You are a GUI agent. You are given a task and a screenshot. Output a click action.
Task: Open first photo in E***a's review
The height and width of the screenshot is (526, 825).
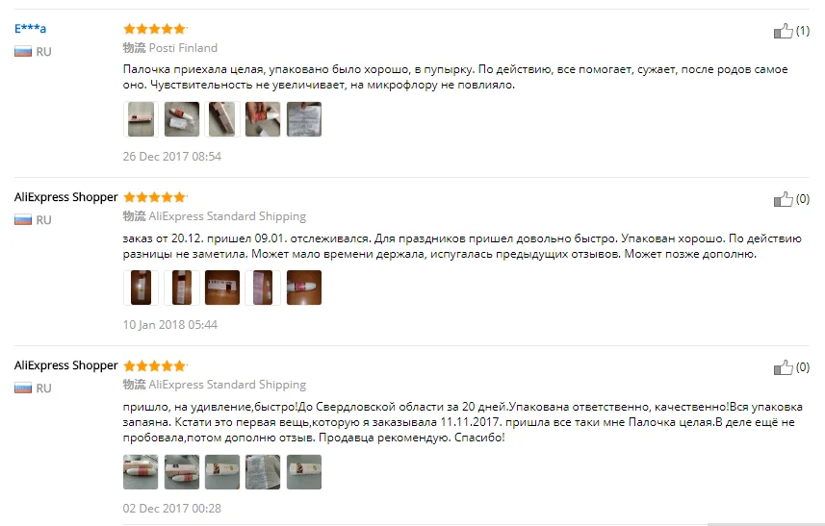[141, 119]
